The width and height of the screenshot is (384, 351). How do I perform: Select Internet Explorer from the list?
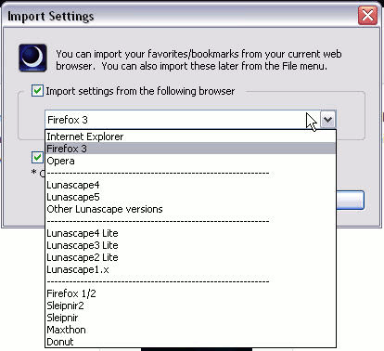(x=190, y=136)
